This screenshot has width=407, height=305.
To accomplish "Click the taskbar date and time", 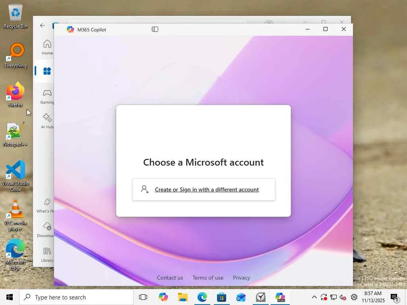I will 373,297.
